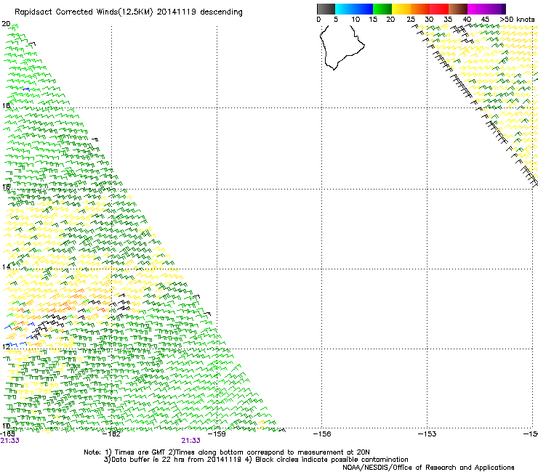The width and height of the screenshot is (538, 472).
Task: Select the yellow 20-25 knots legend segment
Action: coord(401,9)
